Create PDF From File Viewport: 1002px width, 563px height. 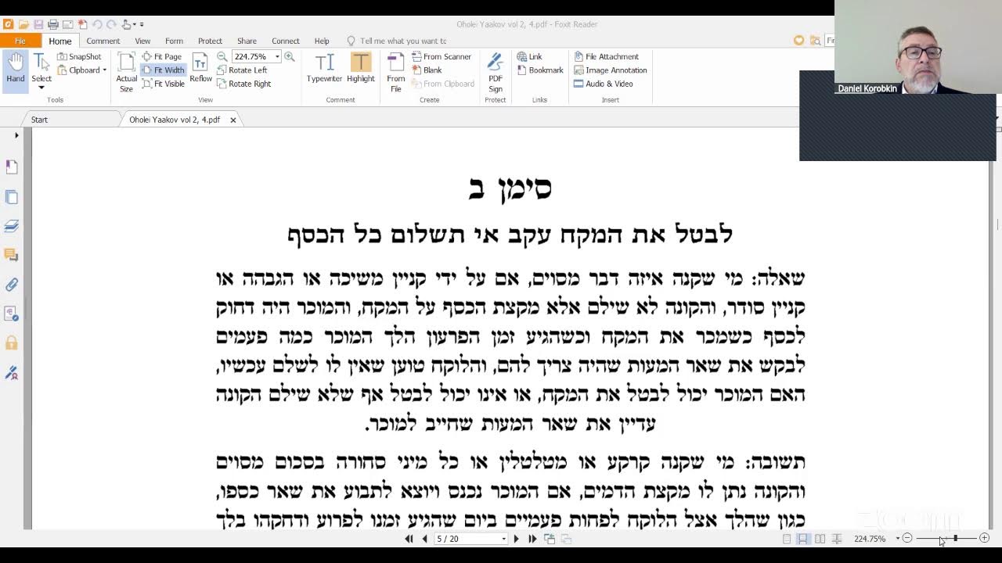click(x=396, y=73)
